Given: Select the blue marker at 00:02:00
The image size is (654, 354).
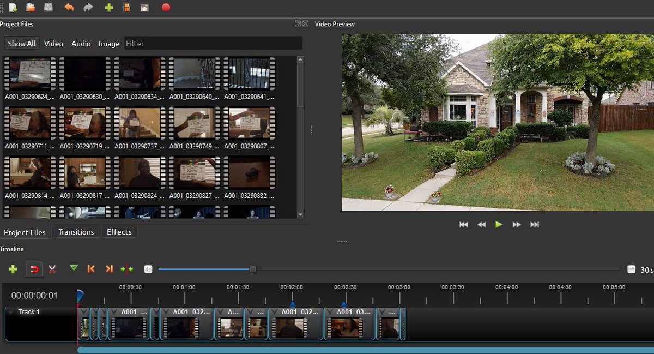Looking at the screenshot, I should click(x=292, y=304).
